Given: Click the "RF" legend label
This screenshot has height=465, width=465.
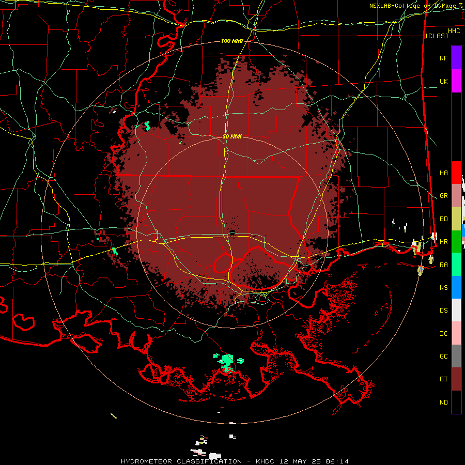Looking at the screenshot, I should [x=443, y=58].
